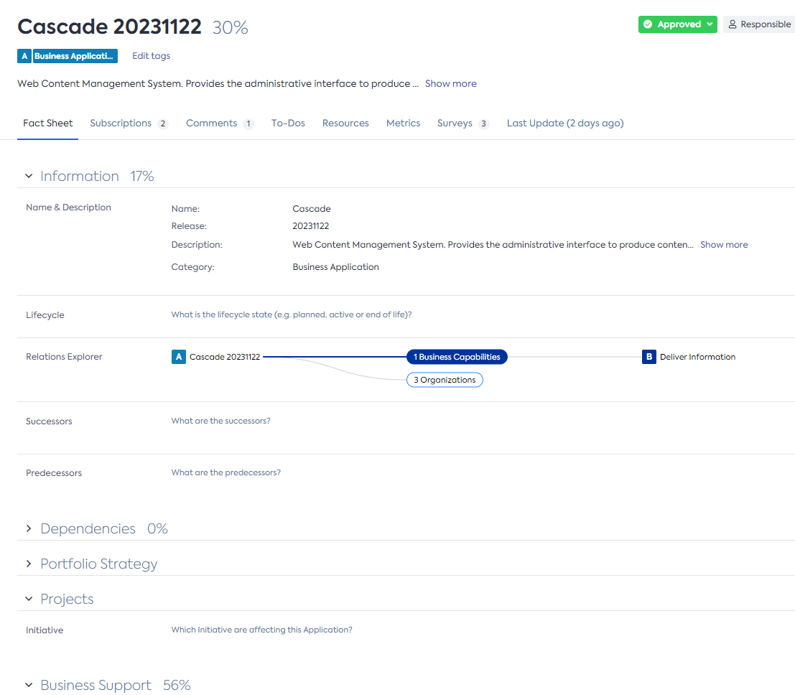Click the "B" icon next to Deliver Information
Image resolution: width=795 pixels, height=695 pixels.
point(649,356)
